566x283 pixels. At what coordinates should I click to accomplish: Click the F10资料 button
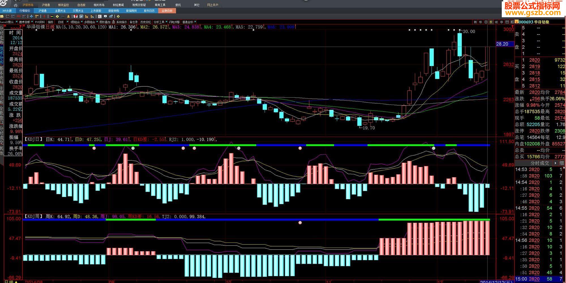40,22
